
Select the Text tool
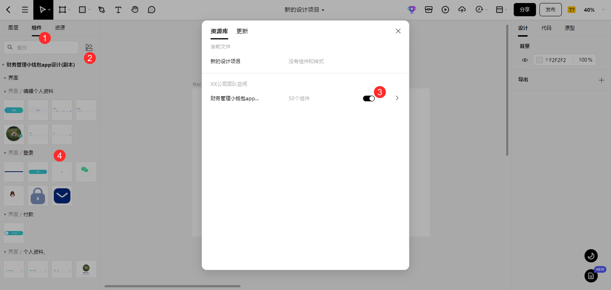pyautogui.click(x=118, y=9)
